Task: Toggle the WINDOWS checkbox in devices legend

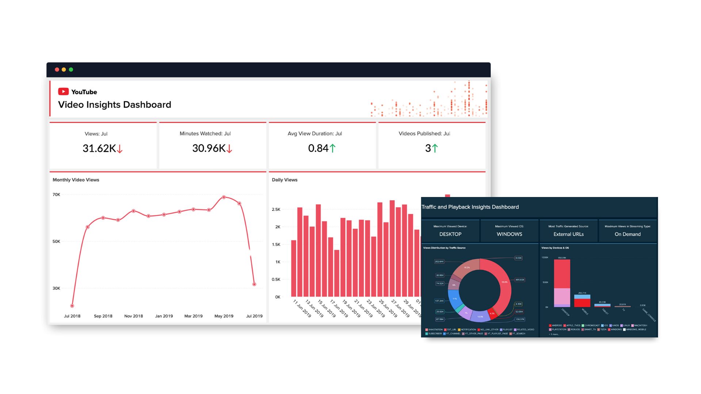Action: pyautogui.click(x=609, y=329)
